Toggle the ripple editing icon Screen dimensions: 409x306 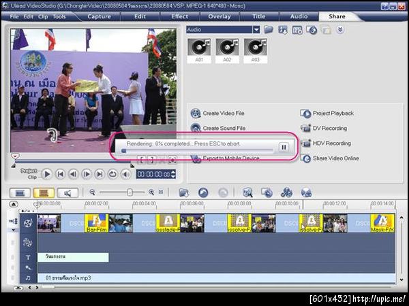[14, 222]
